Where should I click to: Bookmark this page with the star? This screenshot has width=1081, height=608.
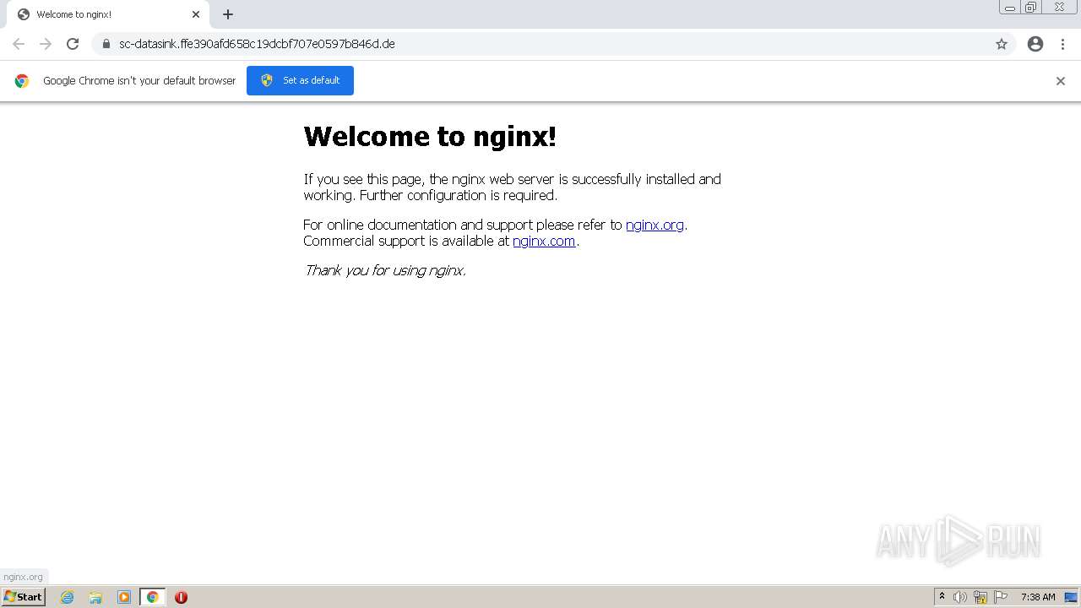tap(1002, 44)
